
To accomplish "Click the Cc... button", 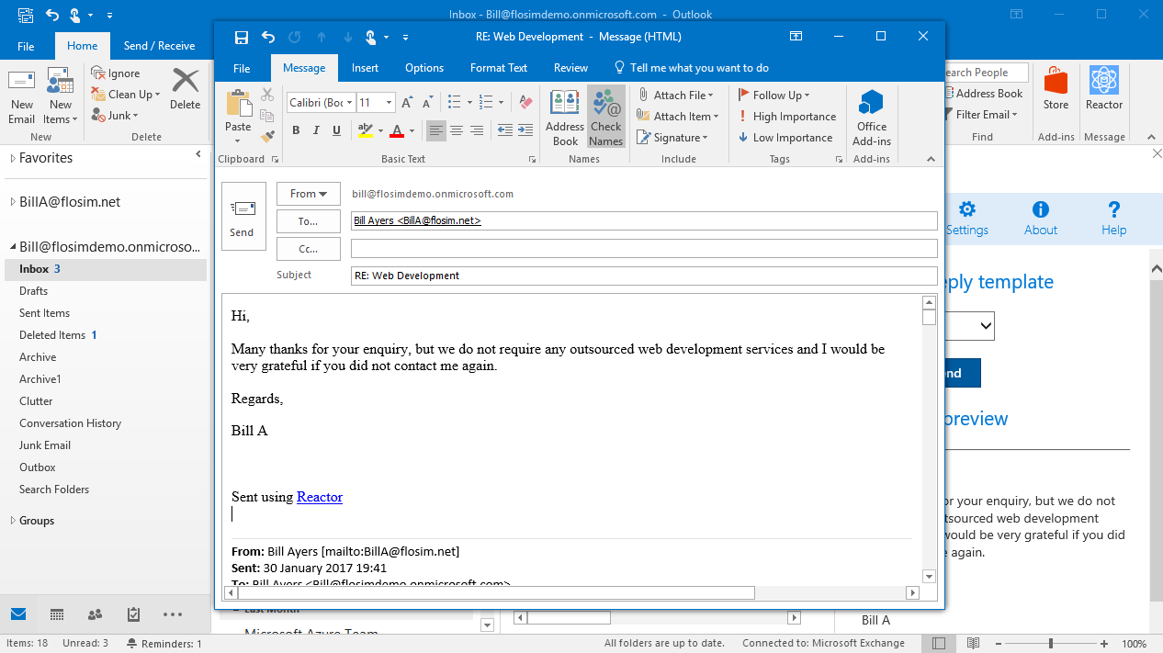I will click(309, 249).
